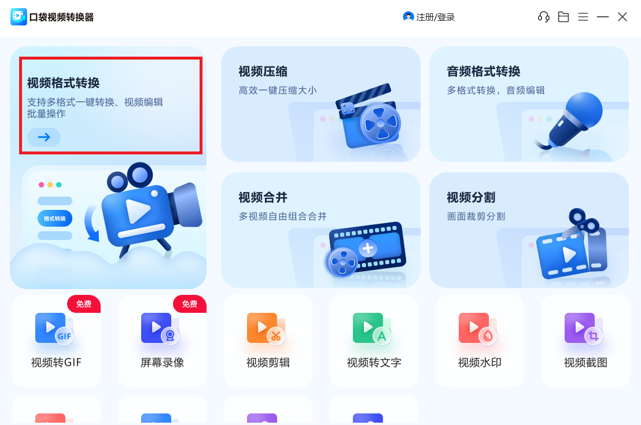Select the 视频剪辑 editing tool
This screenshot has width=641, height=425.
pyautogui.click(x=268, y=341)
